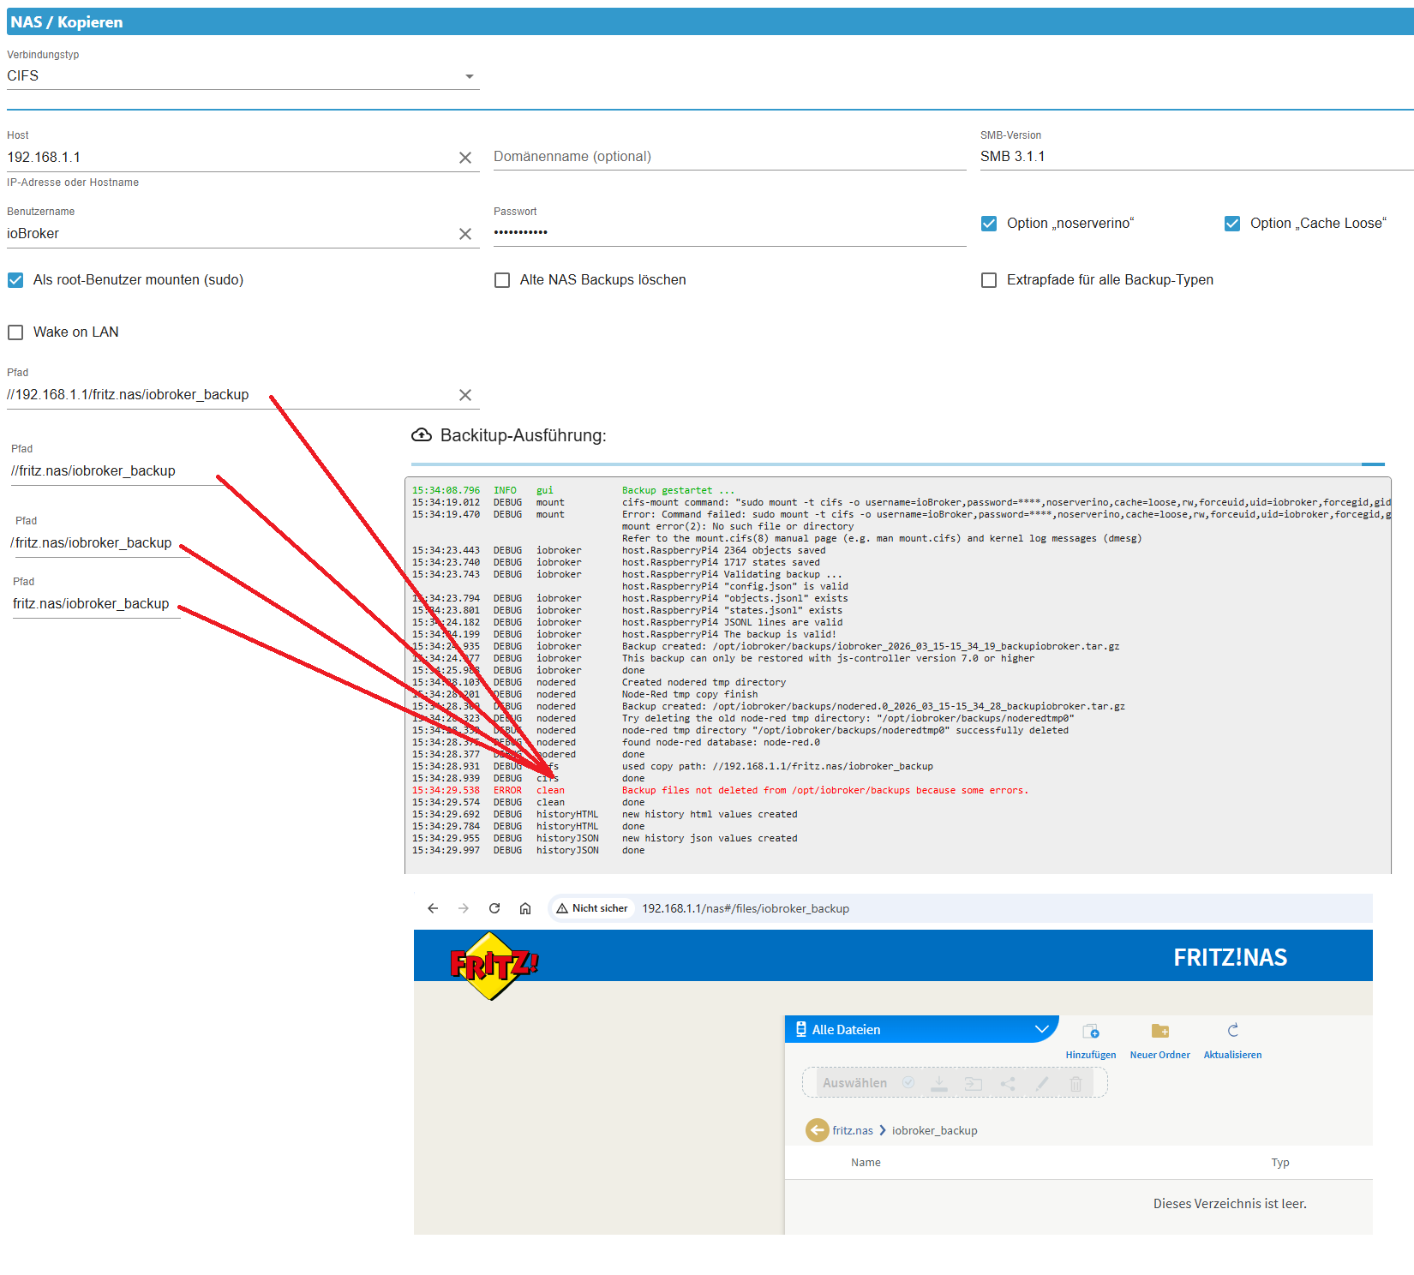Click the select-all check icon beside Auswählen
Image resolution: width=1414 pixels, height=1275 pixels.
point(908,1083)
